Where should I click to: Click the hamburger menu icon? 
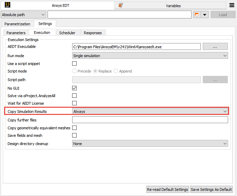pos(232,5)
